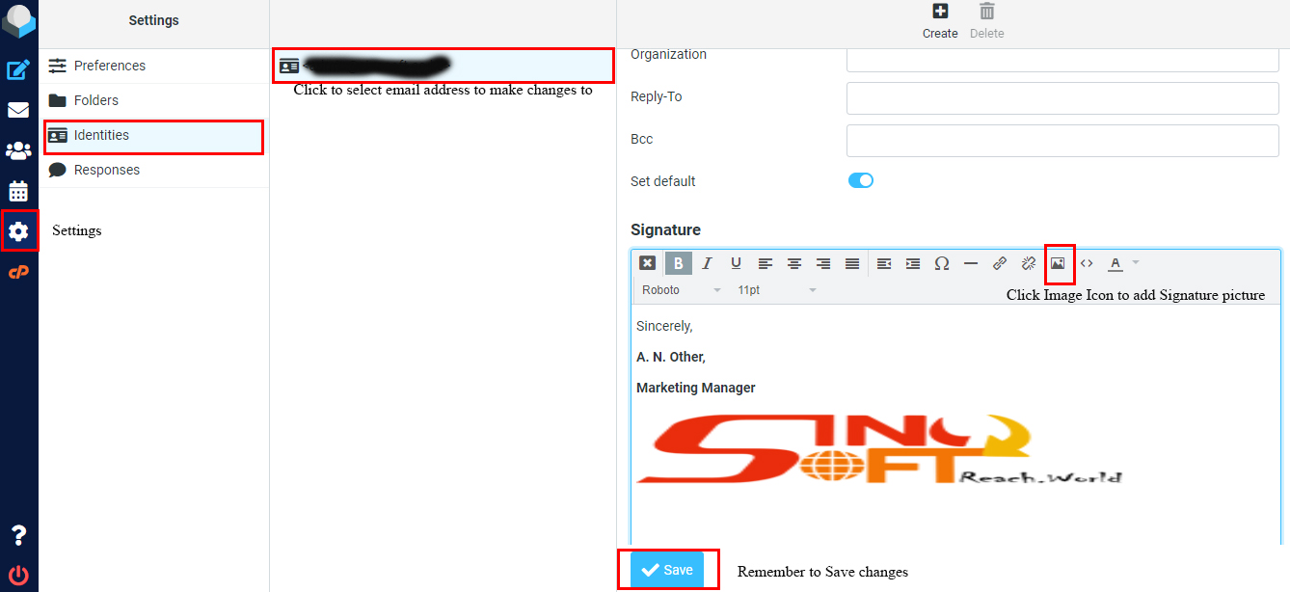Click the Logout power icon
Screen dimensions: 1290x592
point(18,576)
